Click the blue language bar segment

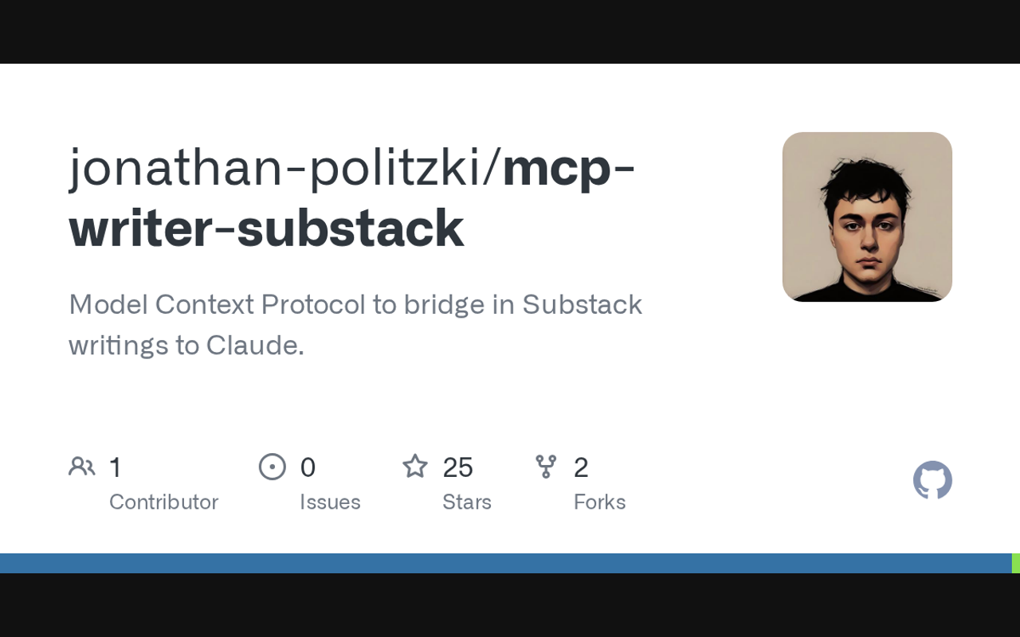tap(505, 563)
